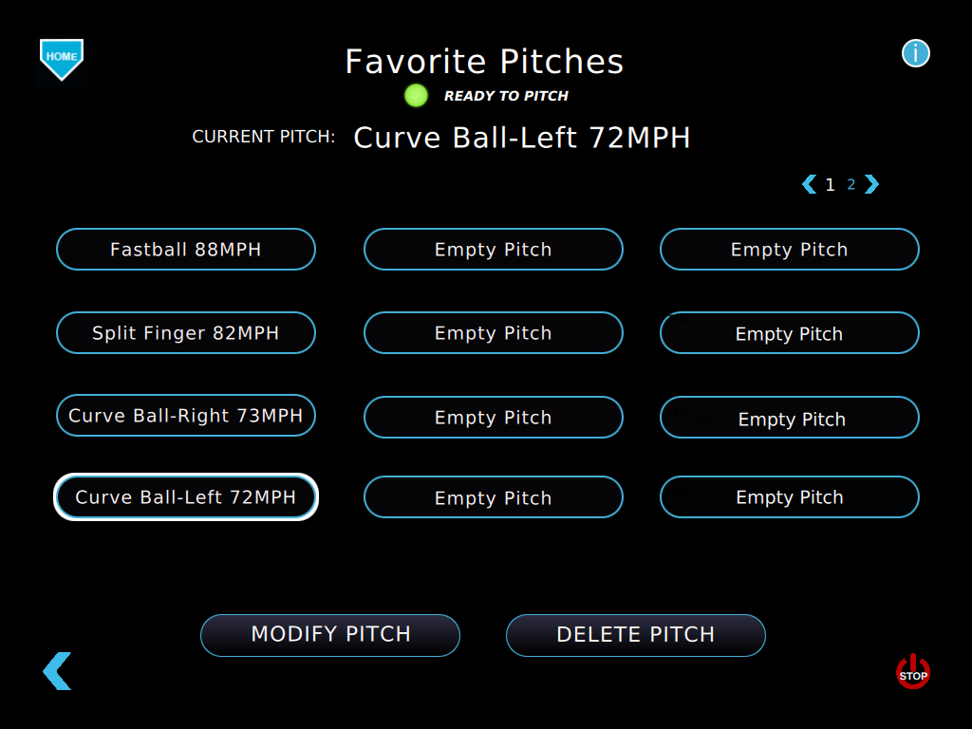Check the green READY TO PITCH indicator

[x=415, y=95]
